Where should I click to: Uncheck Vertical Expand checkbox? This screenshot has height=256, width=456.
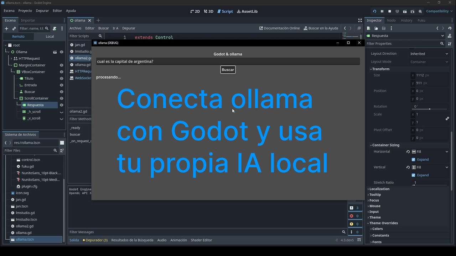point(413,175)
